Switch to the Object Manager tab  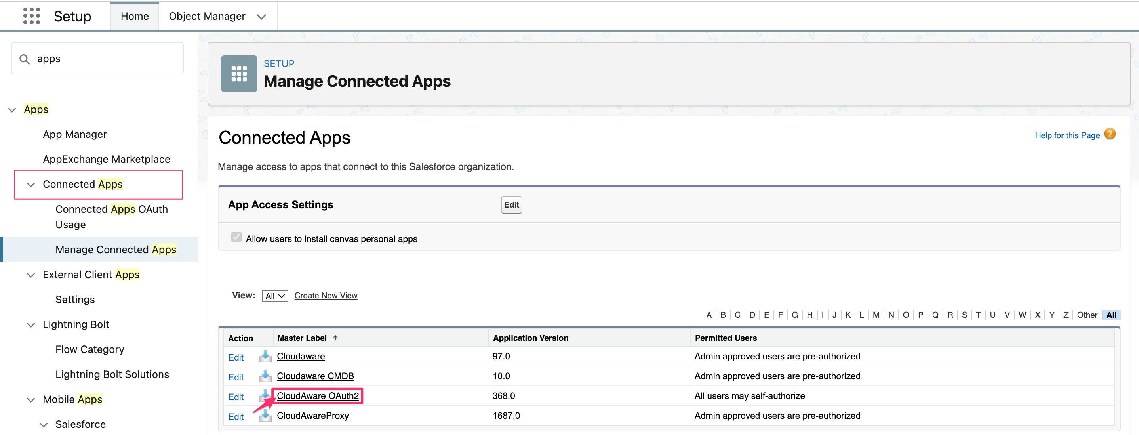click(x=207, y=16)
